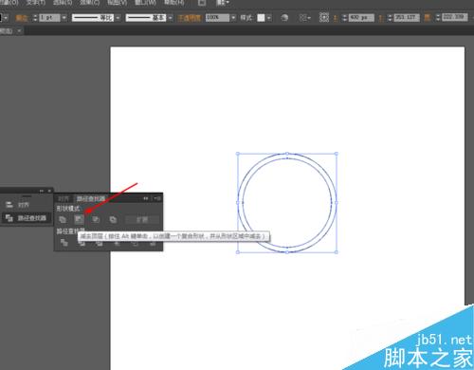The height and width of the screenshot is (370, 474).
Task: Switch to the Align (对齐) tab in the panel
Action: point(64,198)
